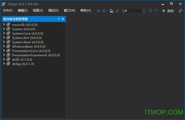
Task: Click the System.Xaml assembly icon
Action: 8,42
